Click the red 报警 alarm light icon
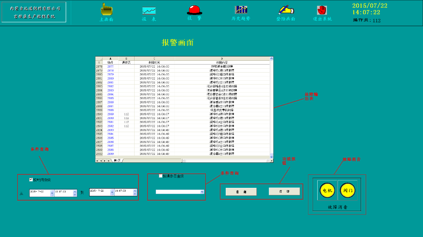Image resolution: width=423 pixels, height=237 pixels. [x=194, y=10]
